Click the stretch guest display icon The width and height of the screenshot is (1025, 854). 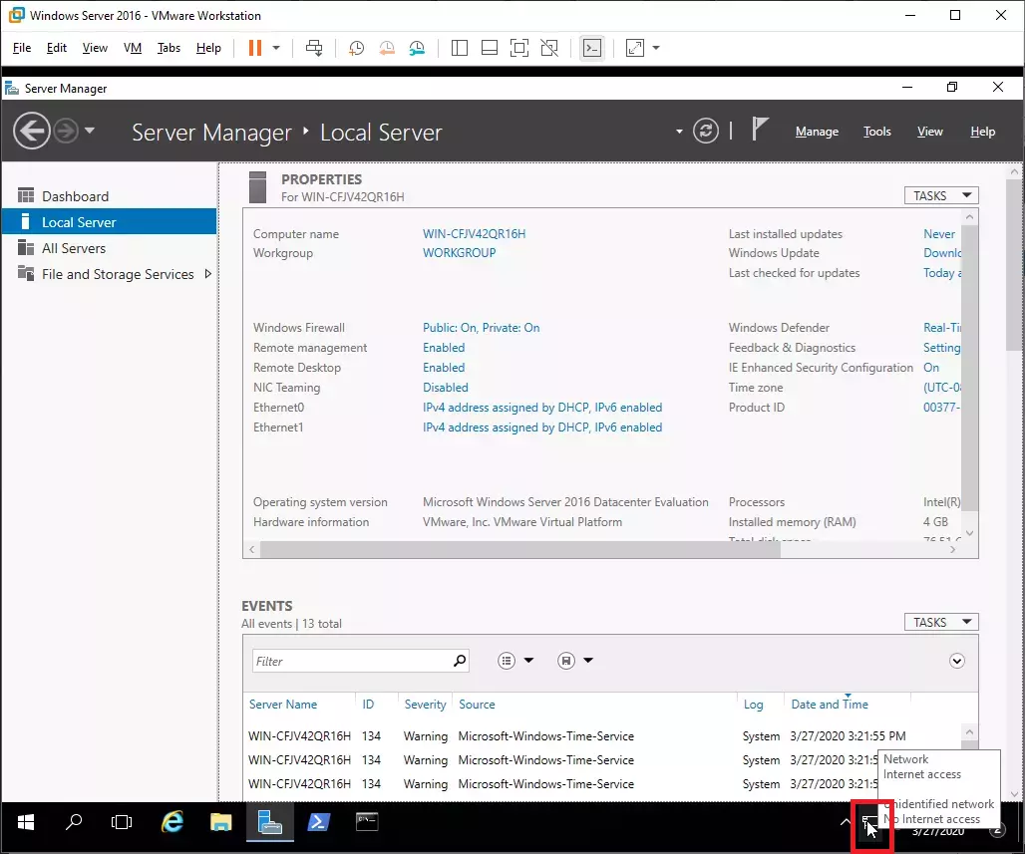pos(635,48)
